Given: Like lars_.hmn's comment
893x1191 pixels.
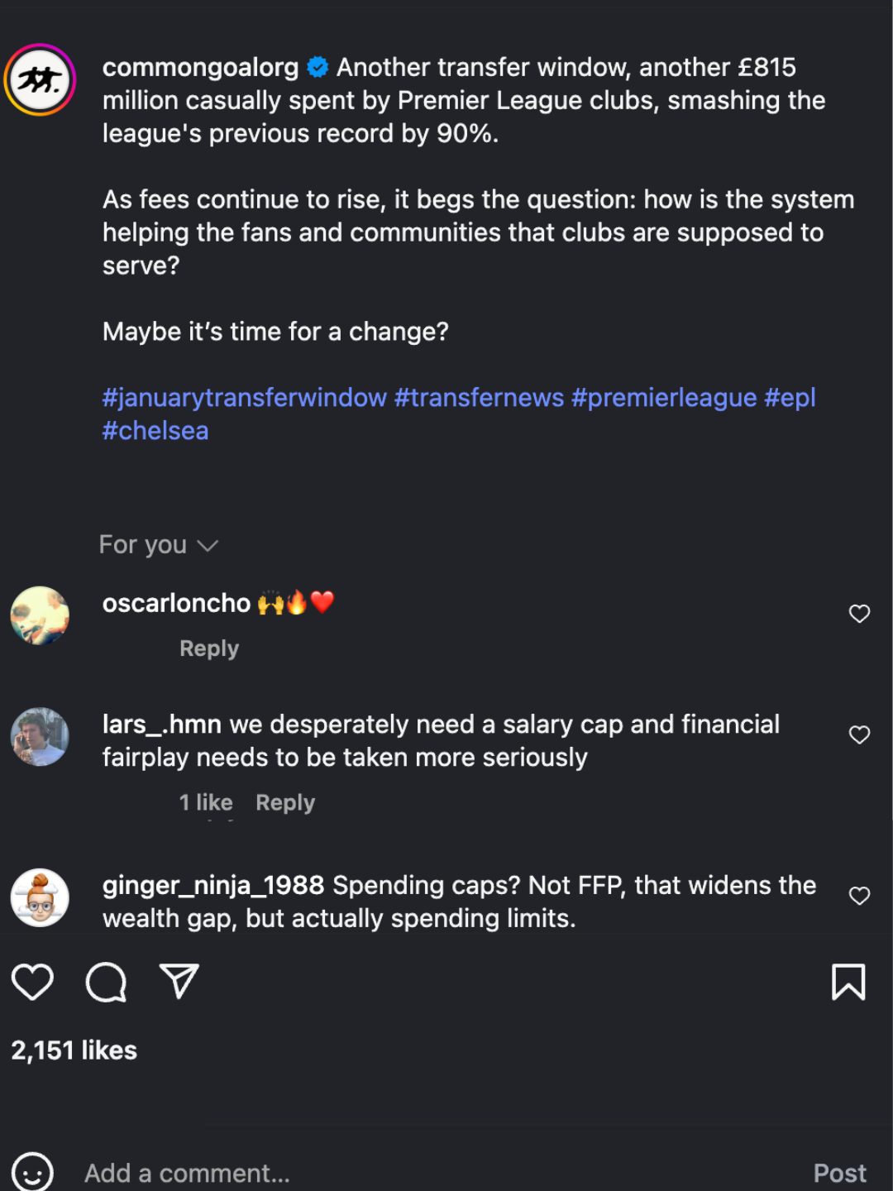Looking at the screenshot, I should (x=859, y=734).
